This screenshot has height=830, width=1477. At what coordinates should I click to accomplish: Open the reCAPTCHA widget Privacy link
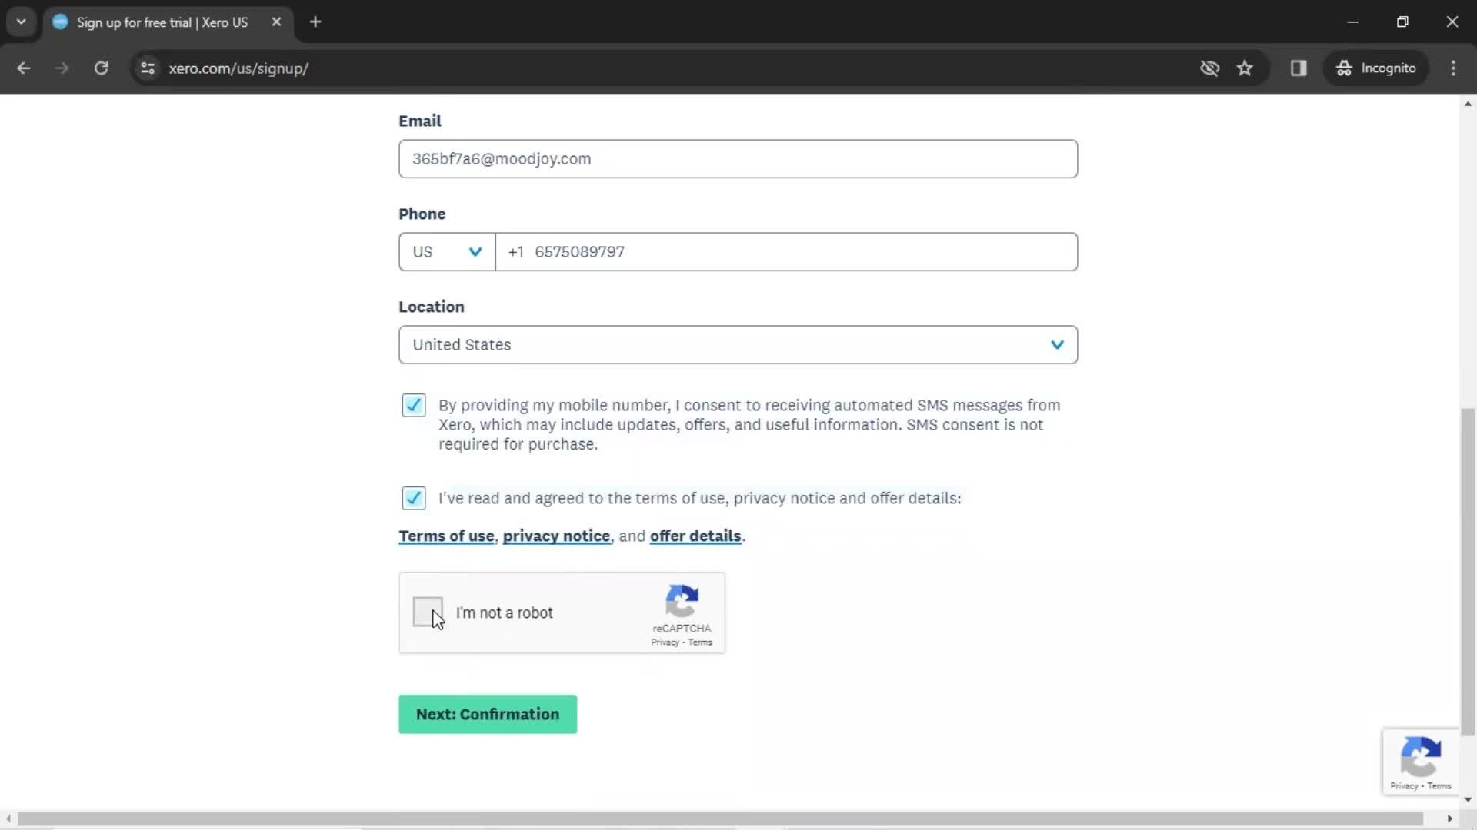point(665,642)
